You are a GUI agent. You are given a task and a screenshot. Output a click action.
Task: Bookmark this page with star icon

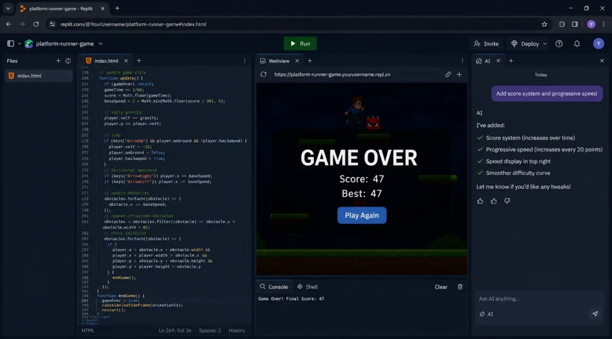click(544, 24)
